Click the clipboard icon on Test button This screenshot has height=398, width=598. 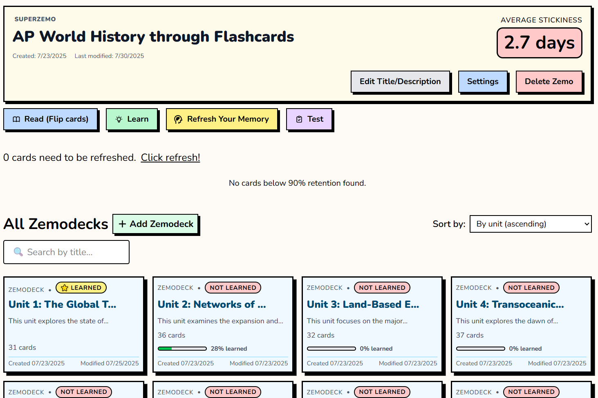(299, 119)
